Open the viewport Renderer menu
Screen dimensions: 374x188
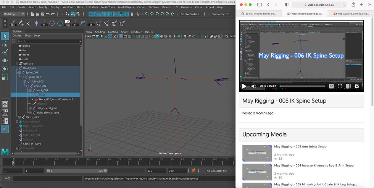[136, 32]
